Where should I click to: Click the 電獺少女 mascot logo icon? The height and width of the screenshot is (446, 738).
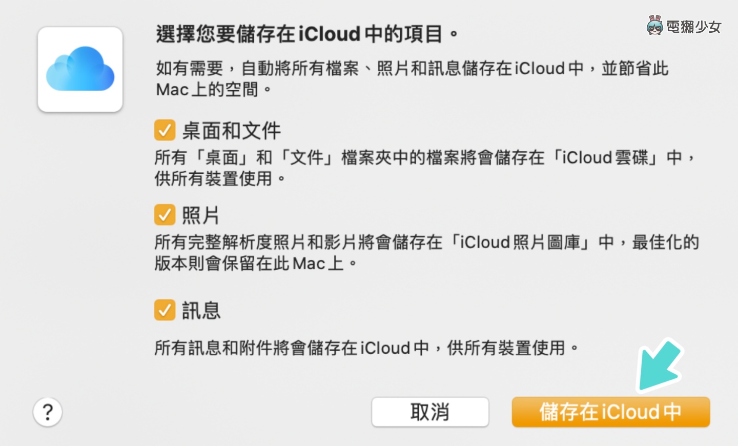654,26
